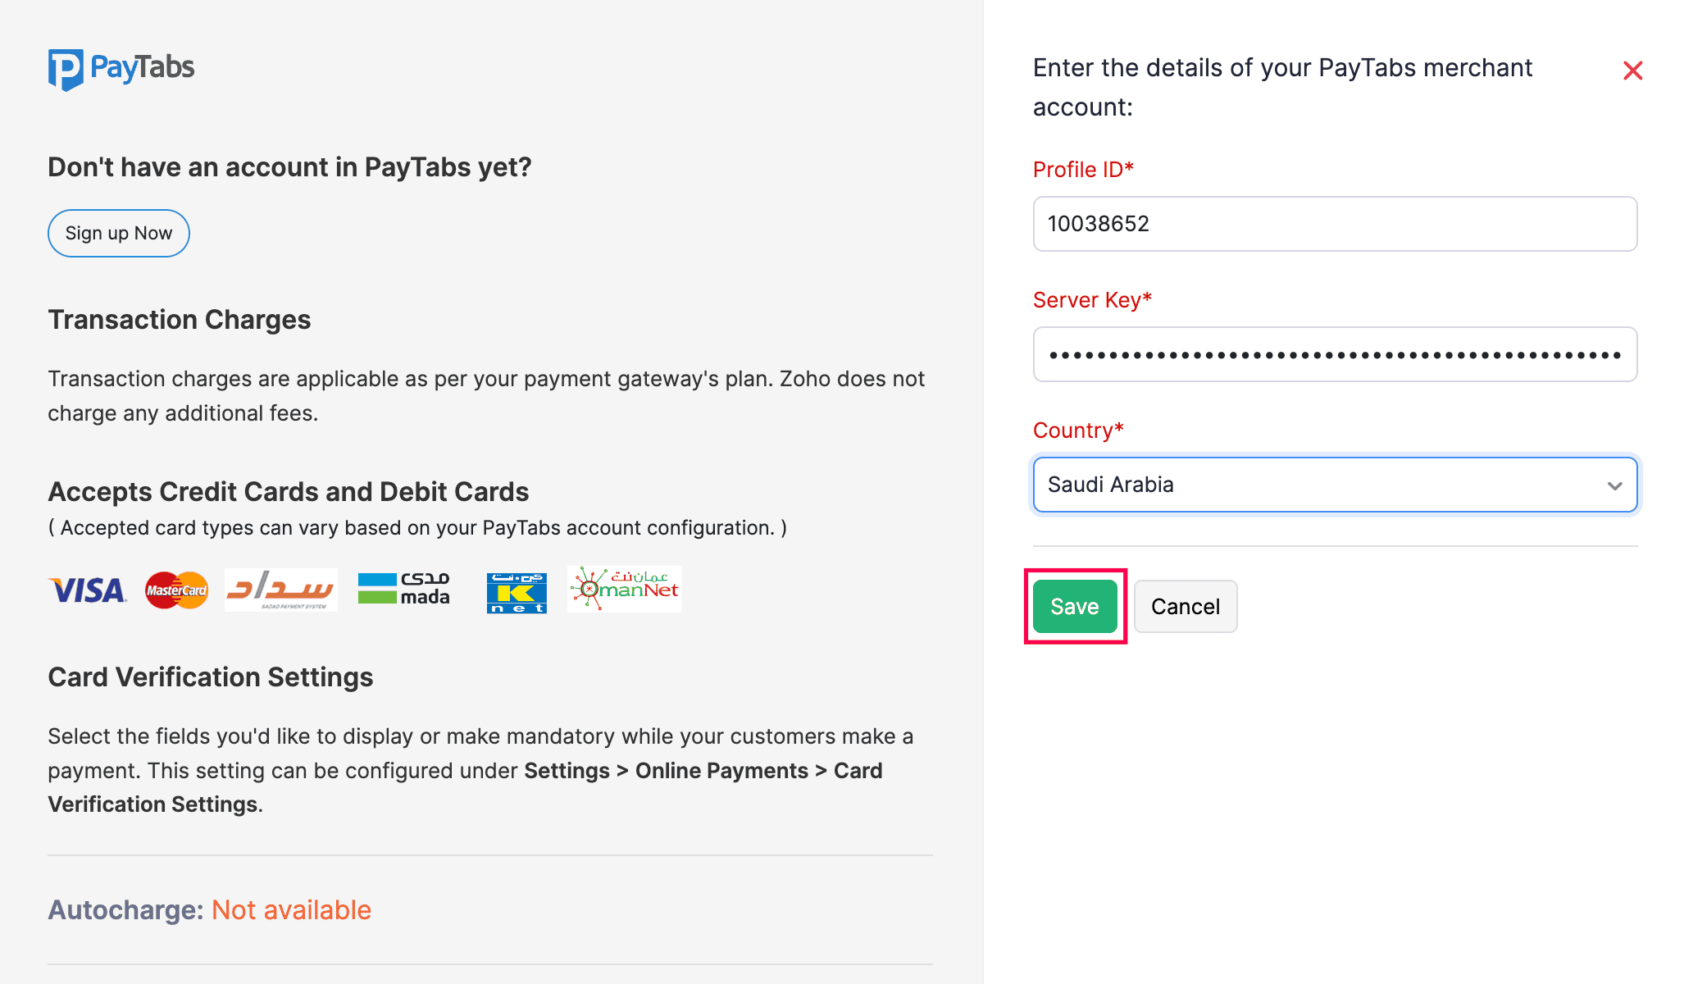1684x984 pixels.
Task: Click the KNET payment icon
Action: [x=516, y=590]
